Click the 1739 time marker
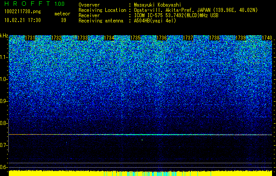This screenshot has height=176, width=276. tap(240, 38)
